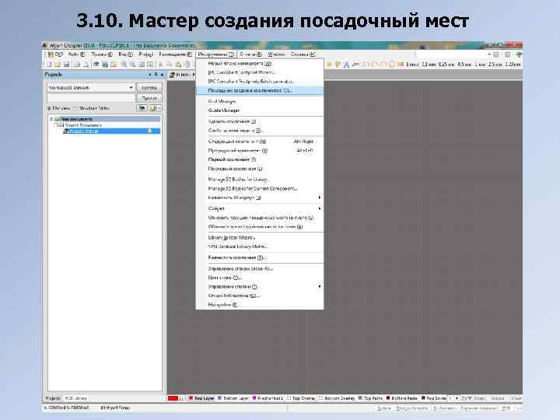Image resolution: width=560 pixels, height=420 pixels.
Task: Click the System button in status bar
Action: 384,408
